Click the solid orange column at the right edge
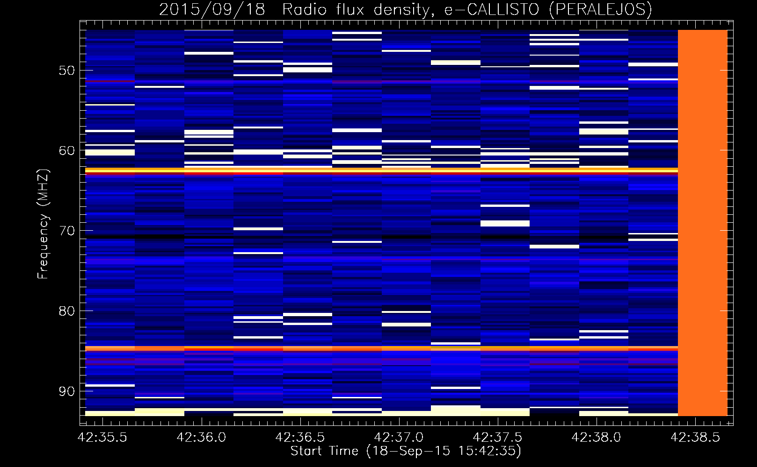 [x=703, y=223]
